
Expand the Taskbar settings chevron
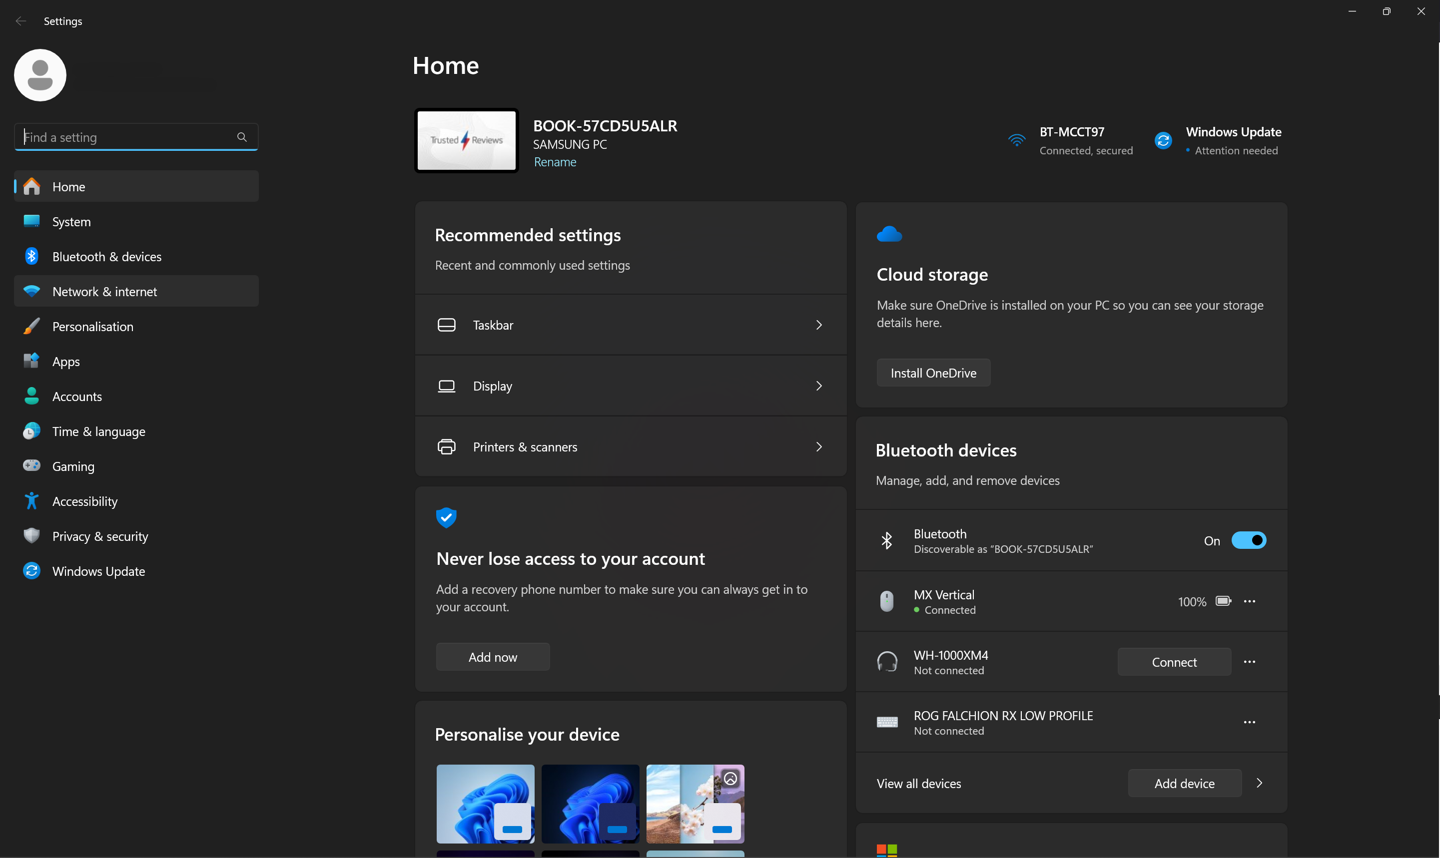tap(819, 325)
